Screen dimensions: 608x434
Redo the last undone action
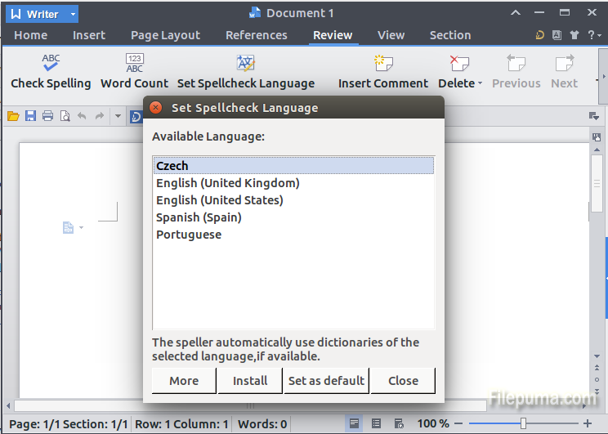(100, 116)
